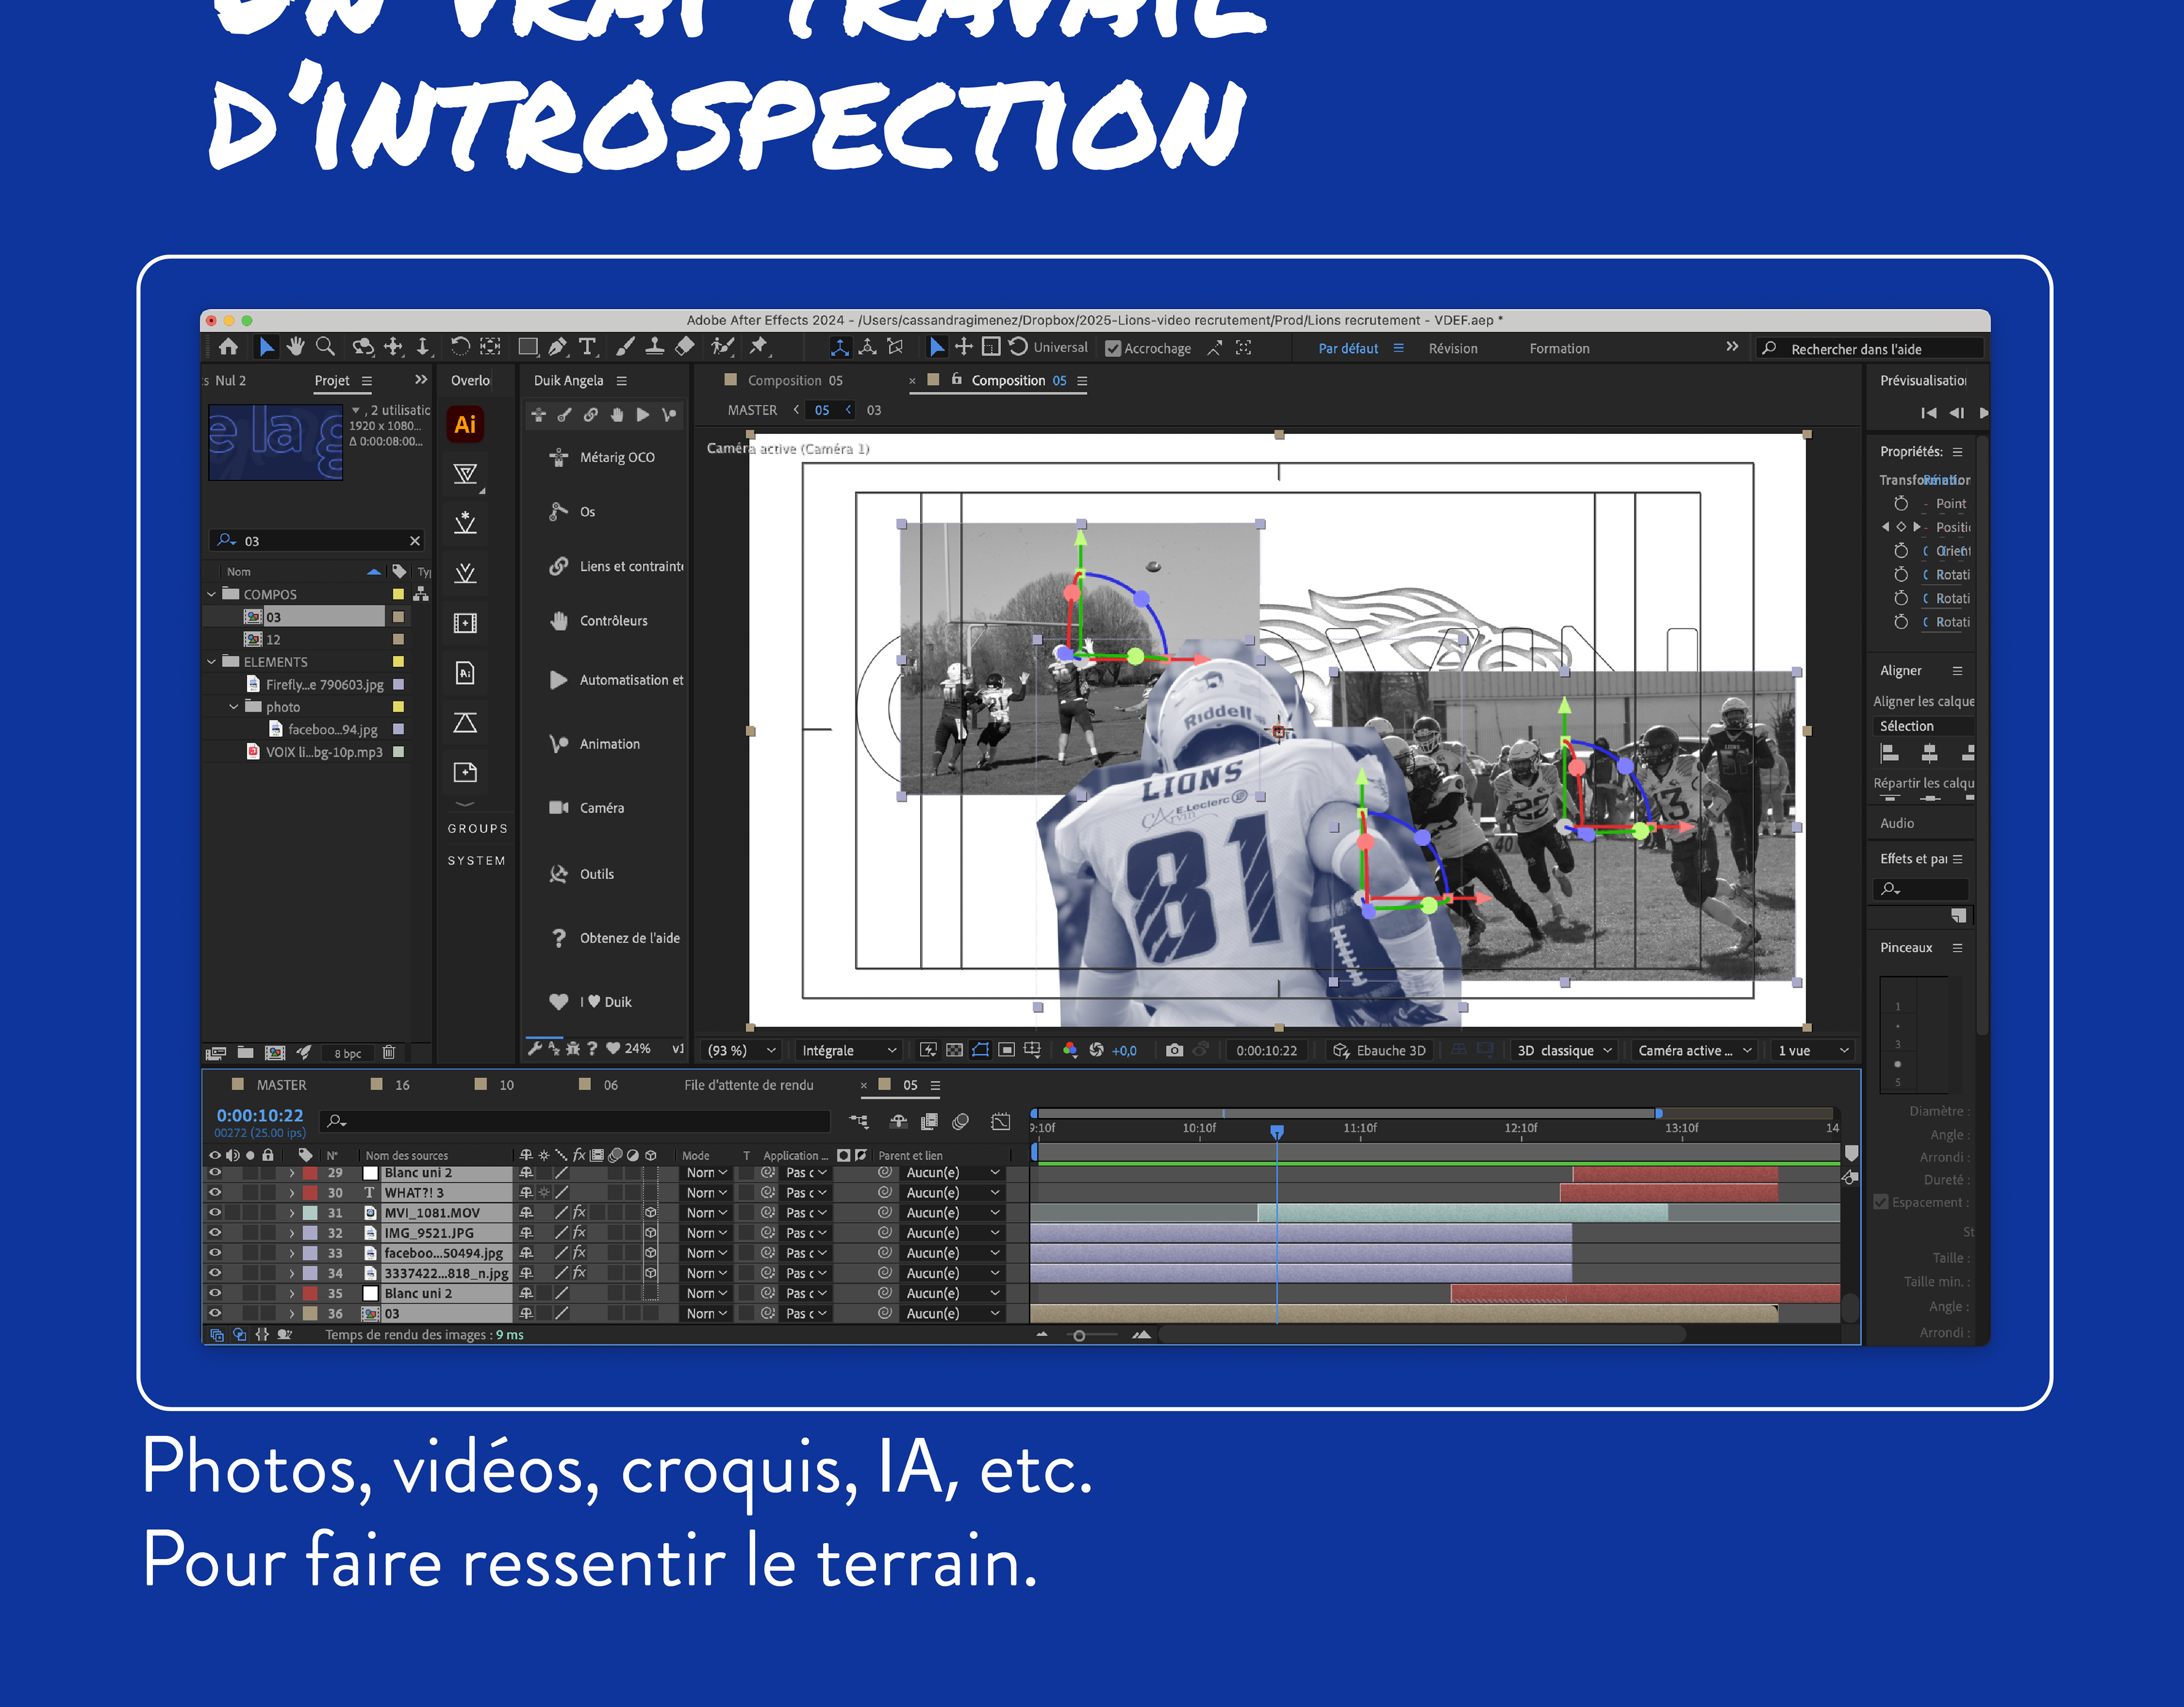Hide layer 31 MVI_1081.MOV with eye icon
This screenshot has height=1707, width=2184.
[x=214, y=1212]
